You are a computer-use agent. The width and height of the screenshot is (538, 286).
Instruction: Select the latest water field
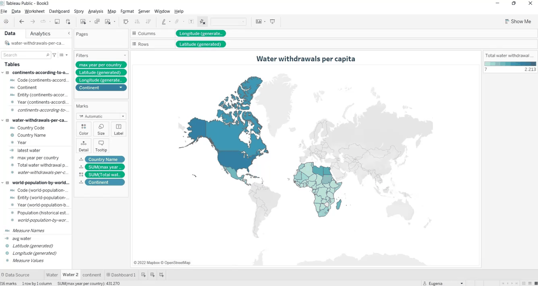click(29, 150)
